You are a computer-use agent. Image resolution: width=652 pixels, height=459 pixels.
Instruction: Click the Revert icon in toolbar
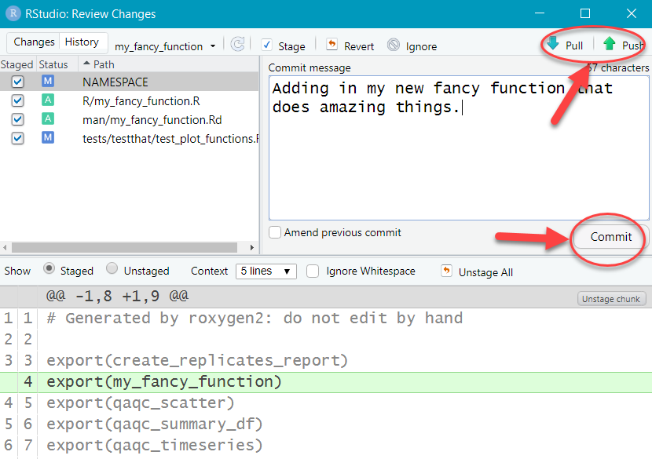pos(332,46)
